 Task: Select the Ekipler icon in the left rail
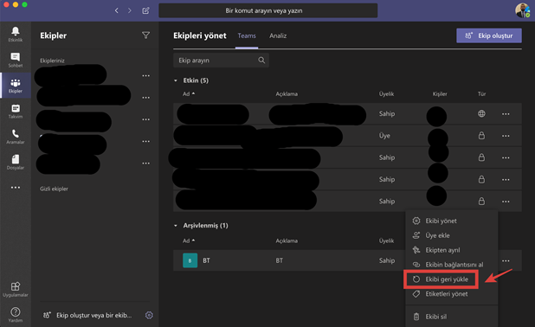pos(16,86)
